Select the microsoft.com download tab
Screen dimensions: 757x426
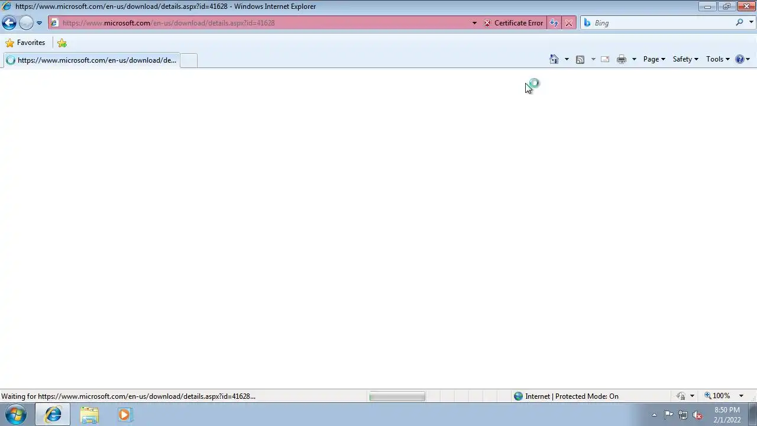[x=91, y=60]
